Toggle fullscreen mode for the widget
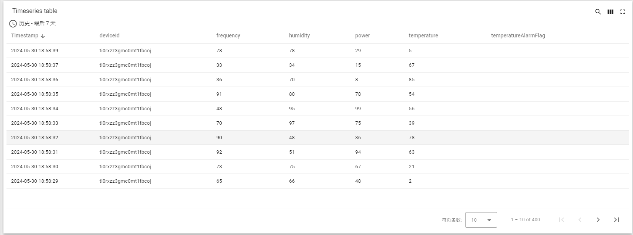Image resolution: width=633 pixels, height=235 pixels. point(623,12)
